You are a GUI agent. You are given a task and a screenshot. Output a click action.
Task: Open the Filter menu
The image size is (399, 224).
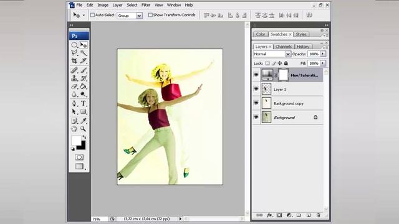tap(146, 5)
